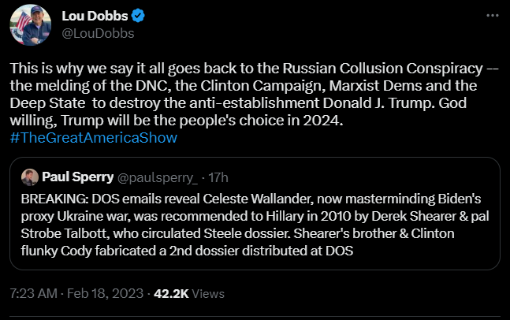Screen dimensions: 510x320
Task: Click Lou Dobbs' profile picture
Action: click(30, 24)
